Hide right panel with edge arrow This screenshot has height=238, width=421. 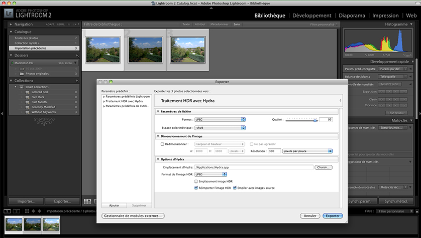(x=419, y=114)
